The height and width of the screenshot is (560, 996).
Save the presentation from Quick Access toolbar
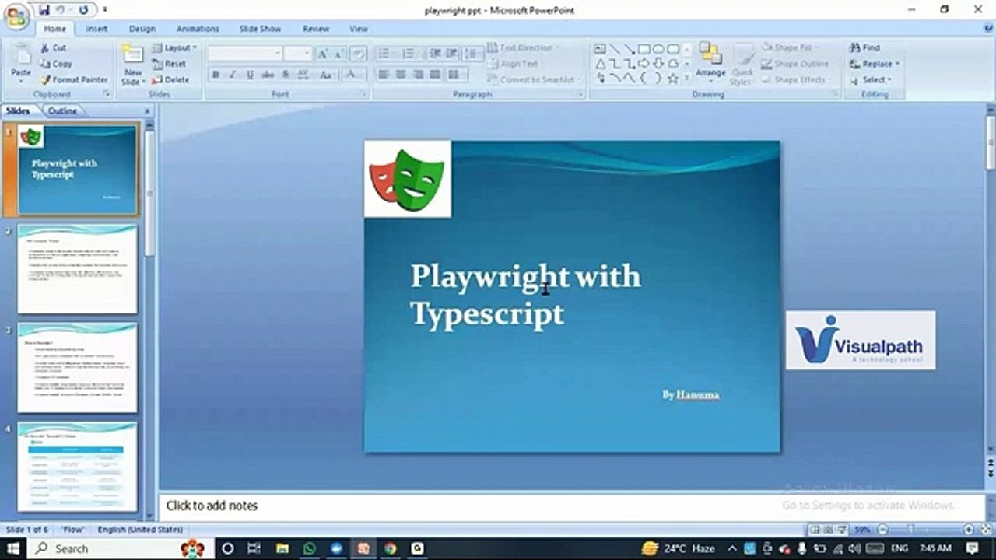pyautogui.click(x=44, y=9)
